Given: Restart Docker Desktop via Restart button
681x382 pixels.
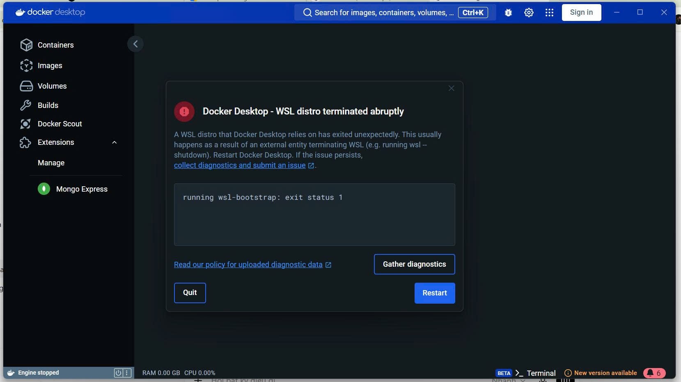Looking at the screenshot, I should (435, 293).
